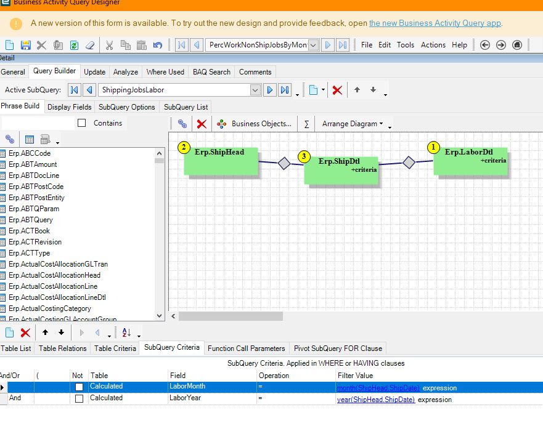Click the Save icon in main toolbar
Screen dimensions: 543x423
[26, 45]
